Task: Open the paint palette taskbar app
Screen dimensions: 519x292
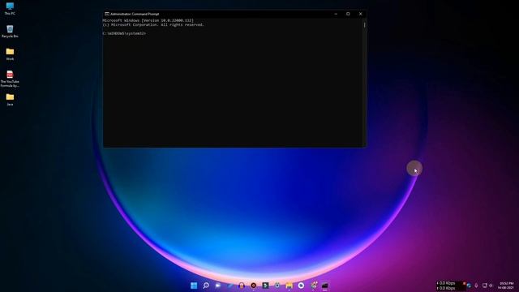Action: click(x=313, y=286)
